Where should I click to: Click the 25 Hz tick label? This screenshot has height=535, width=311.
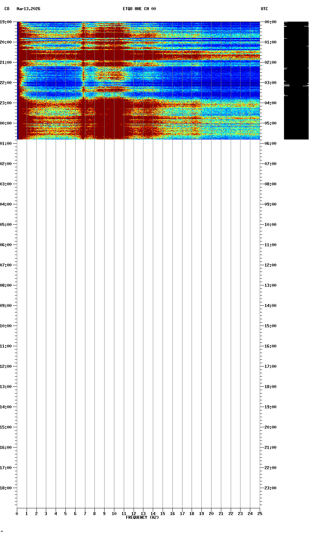tap(260, 514)
